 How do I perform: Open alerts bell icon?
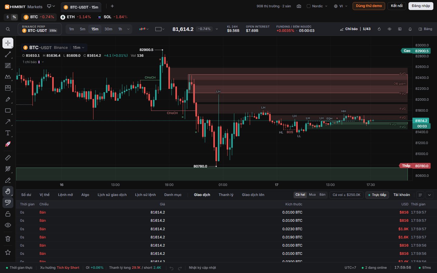click(x=410, y=29)
